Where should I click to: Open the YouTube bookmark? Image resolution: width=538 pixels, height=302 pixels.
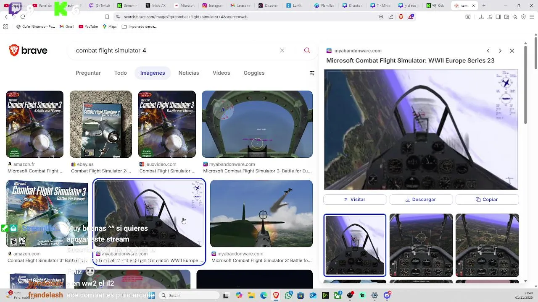[88, 26]
